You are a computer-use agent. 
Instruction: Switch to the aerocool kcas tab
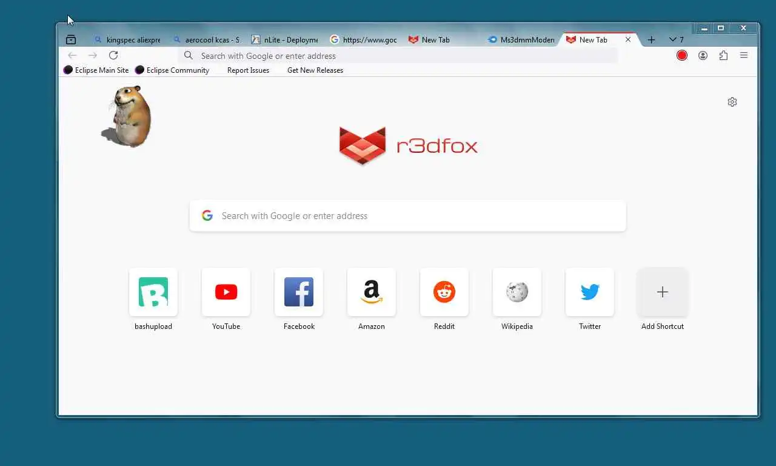[206, 40]
